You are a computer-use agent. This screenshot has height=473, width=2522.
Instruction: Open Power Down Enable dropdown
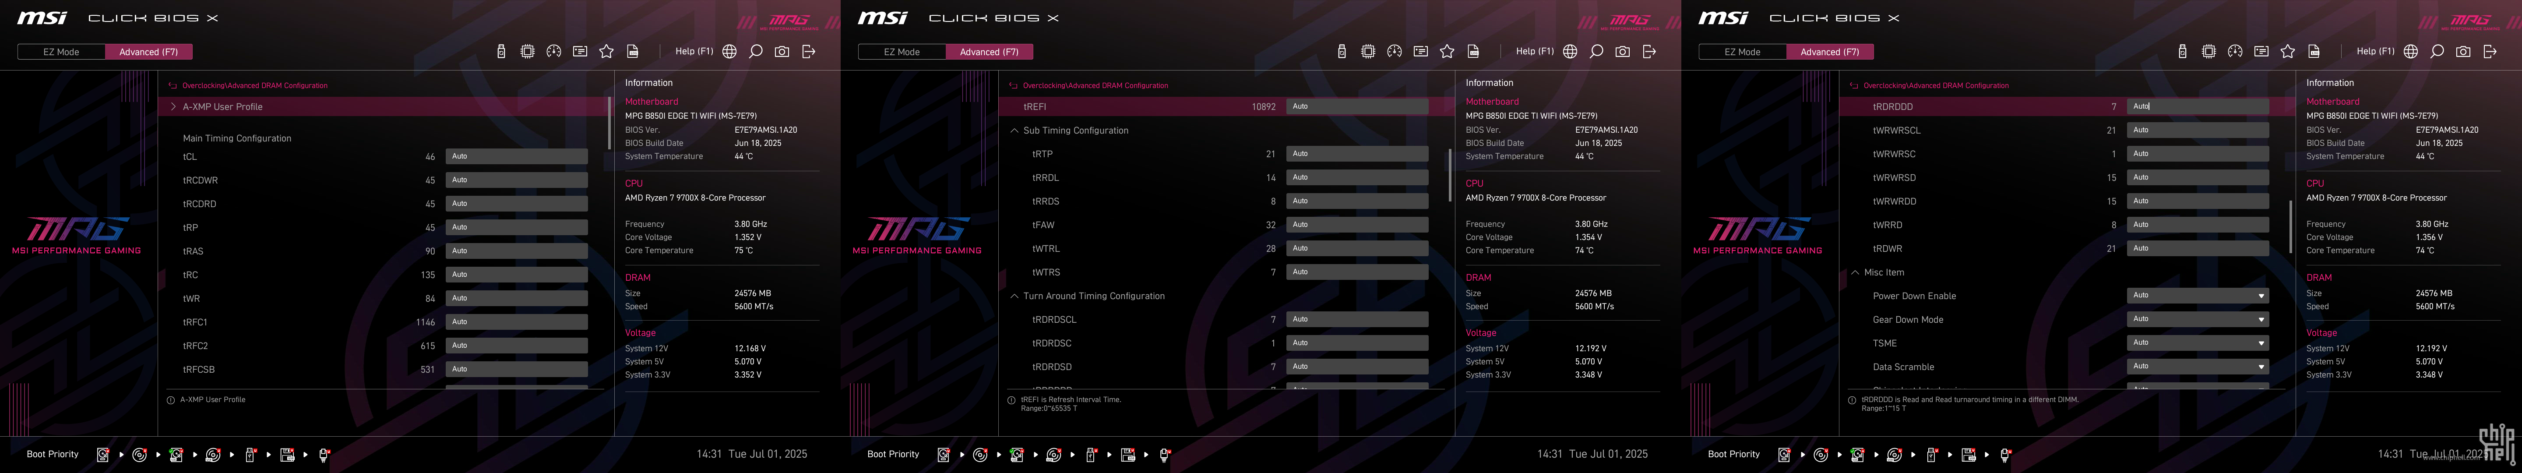pos(2198,296)
